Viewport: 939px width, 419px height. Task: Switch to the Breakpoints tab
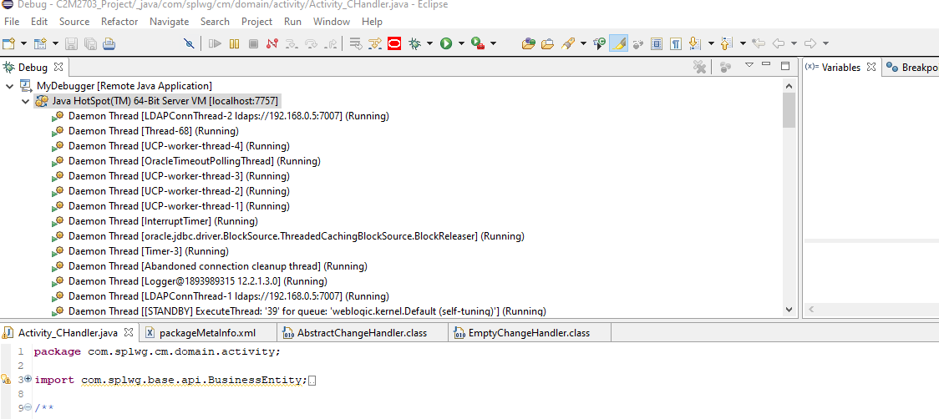pyautogui.click(x=911, y=67)
